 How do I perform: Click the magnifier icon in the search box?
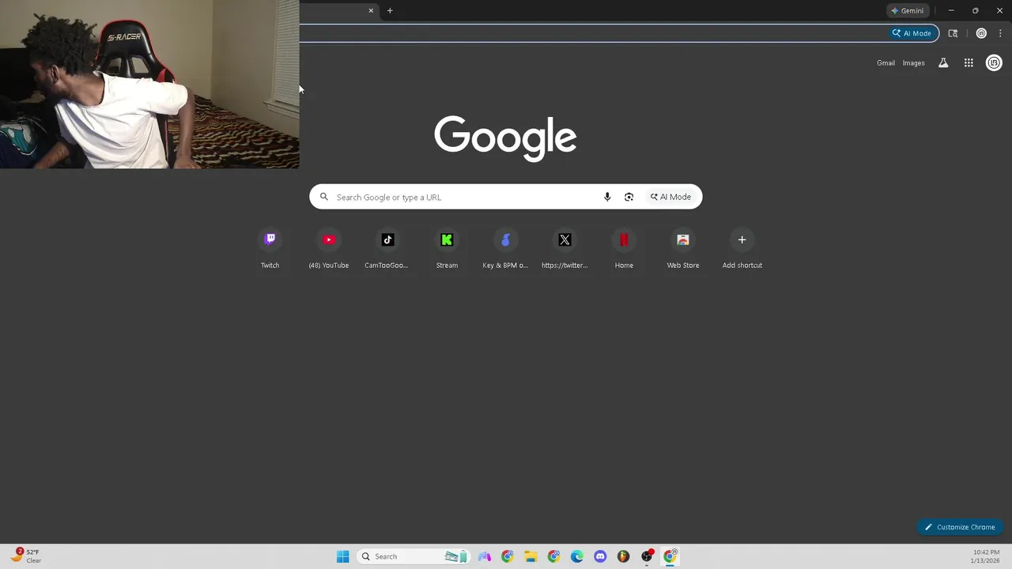click(323, 197)
